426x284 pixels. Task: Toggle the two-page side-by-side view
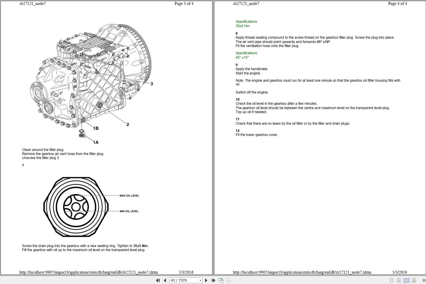406,280
